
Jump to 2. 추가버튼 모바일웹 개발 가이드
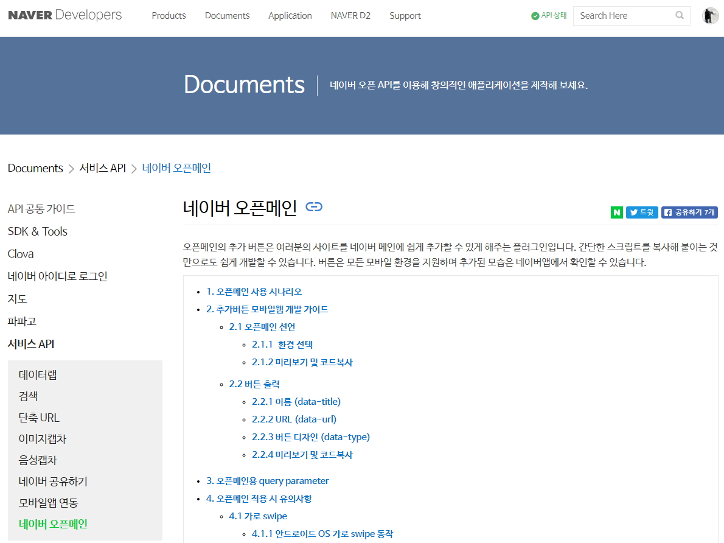click(267, 309)
